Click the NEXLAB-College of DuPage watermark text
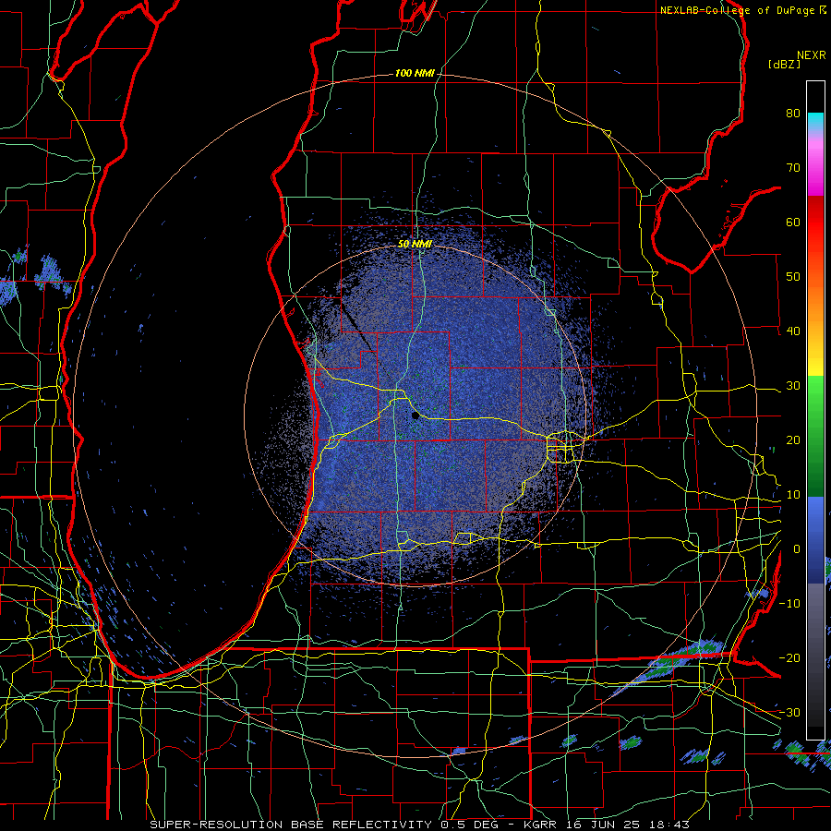 [743, 10]
